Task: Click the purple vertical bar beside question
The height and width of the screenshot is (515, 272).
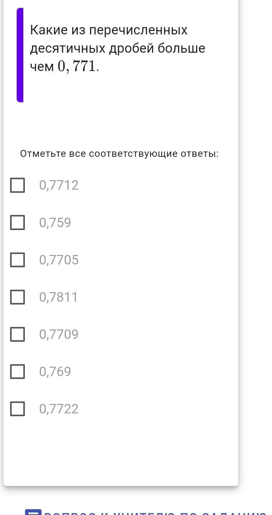Action: pyautogui.click(x=20, y=55)
